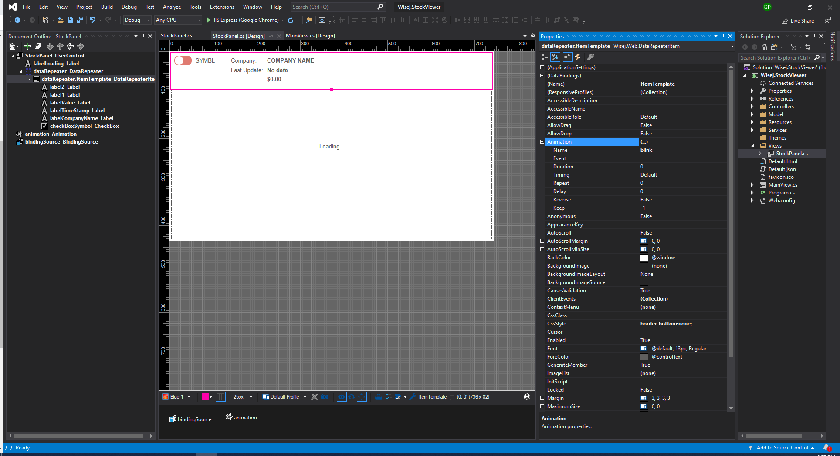Click the BackColor @window white swatch
Screen dimensions: 840x456
644,258
